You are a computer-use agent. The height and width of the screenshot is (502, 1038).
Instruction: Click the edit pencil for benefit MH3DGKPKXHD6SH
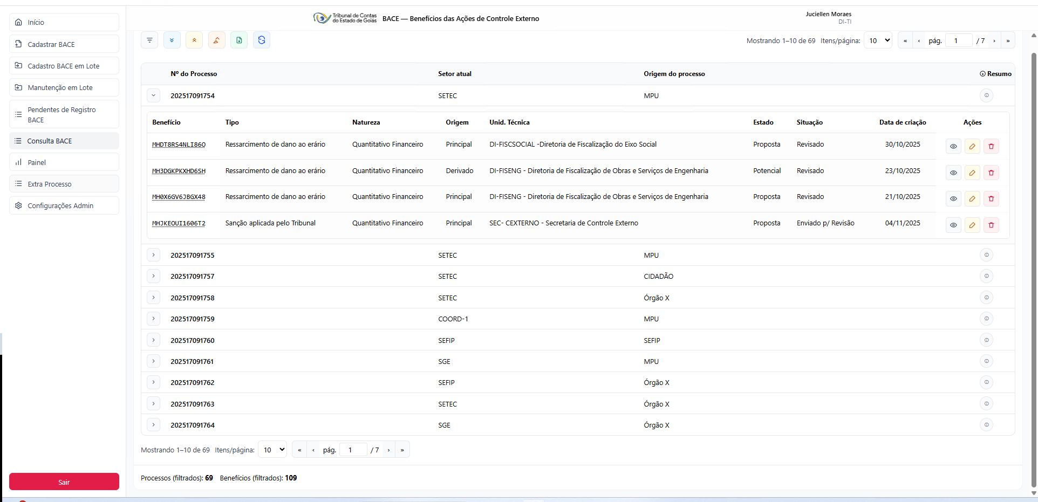972,173
